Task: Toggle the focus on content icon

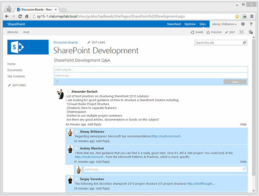Action: pos(241,32)
